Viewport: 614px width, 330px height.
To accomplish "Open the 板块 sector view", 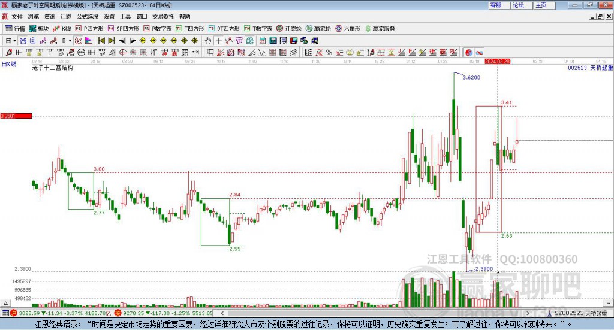I will [x=39, y=29].
